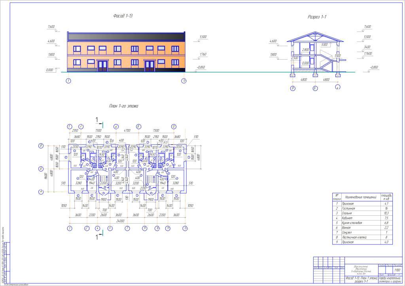The image size is (405, 286).
Task: Click the area value '7,5' in the table
Action: pyautogui.click(x=386, y=218)
